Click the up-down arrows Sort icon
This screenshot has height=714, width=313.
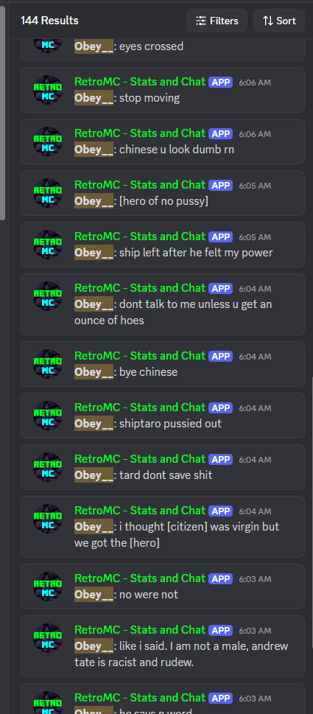coord(268,21)
